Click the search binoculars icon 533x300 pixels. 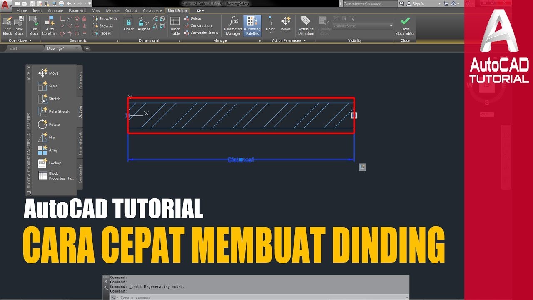(401, 4)
